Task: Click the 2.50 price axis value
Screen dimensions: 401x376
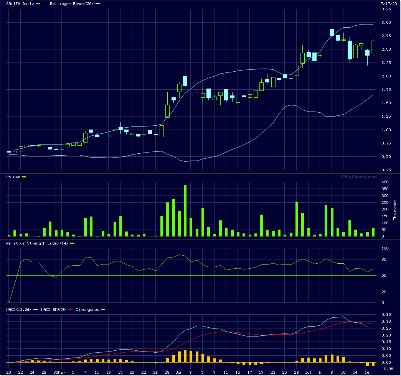Action: point(386,49)
